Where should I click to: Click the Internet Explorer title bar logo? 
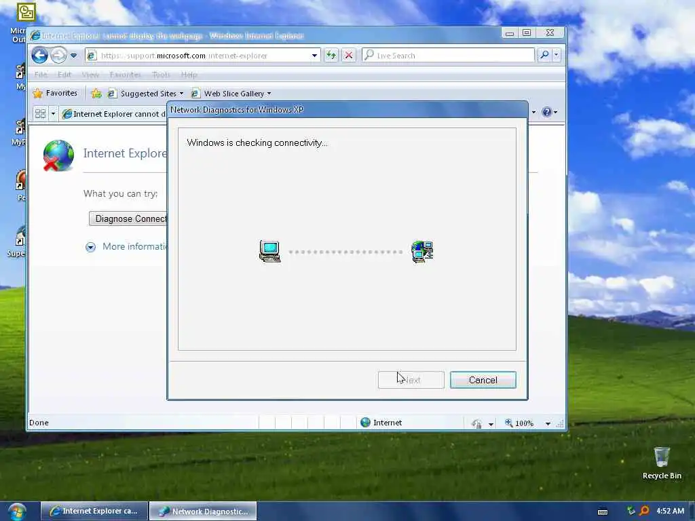[35, 35]
